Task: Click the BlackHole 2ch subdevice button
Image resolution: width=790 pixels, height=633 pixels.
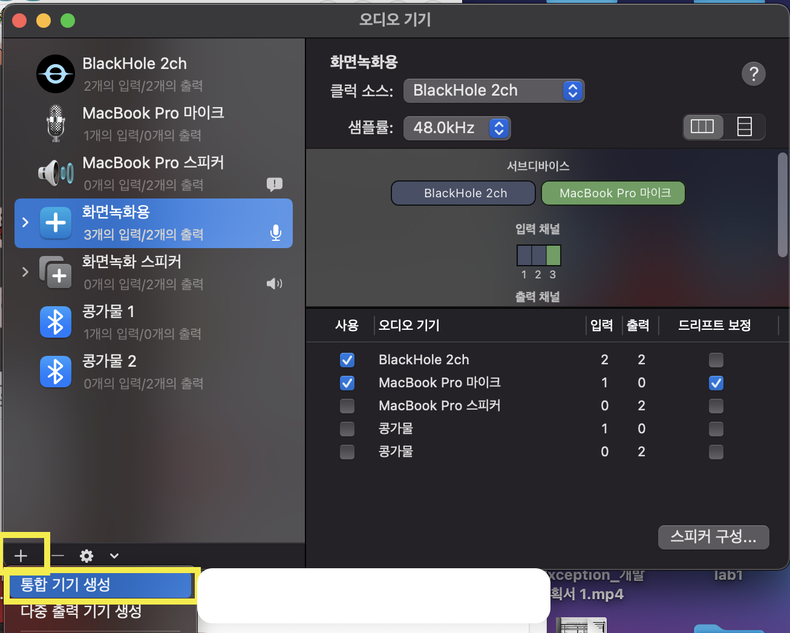Action: [463, 193]
